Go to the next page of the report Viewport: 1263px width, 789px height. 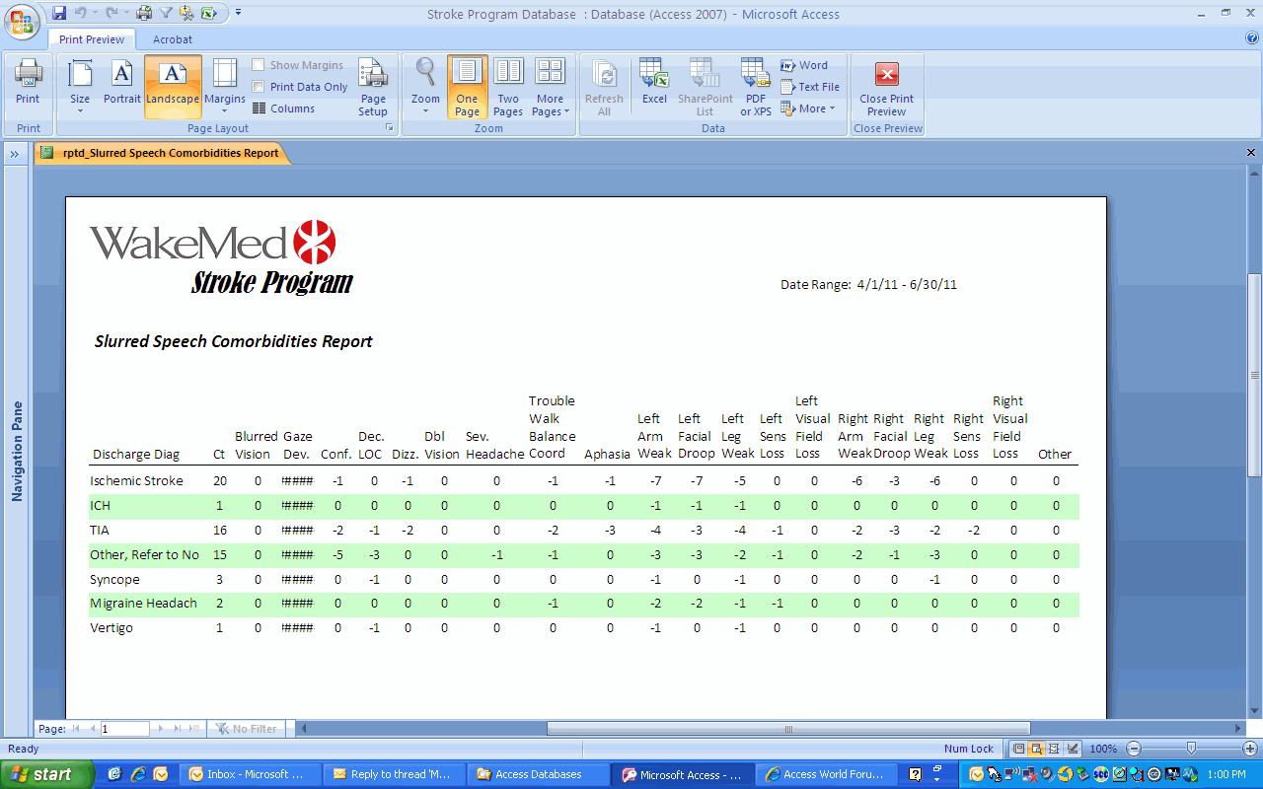(161, 729)
